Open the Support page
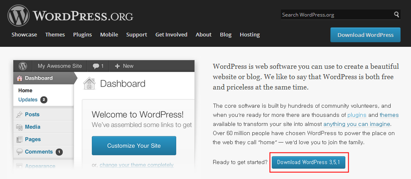411x179 pixels. tap(137, 34)
